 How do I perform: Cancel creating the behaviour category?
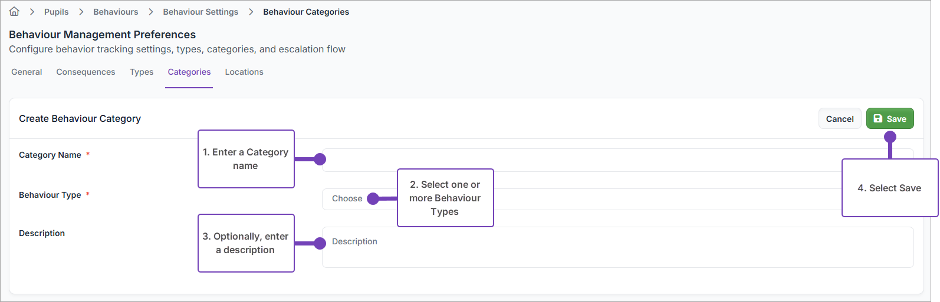coord(840,119)
